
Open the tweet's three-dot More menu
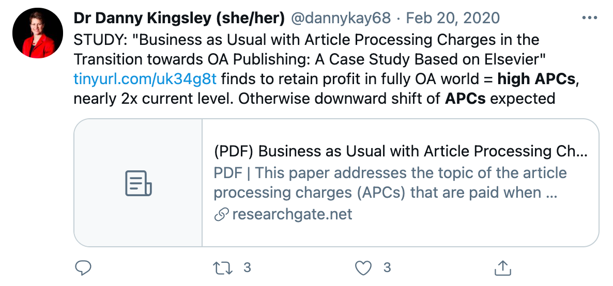(589, 18)
